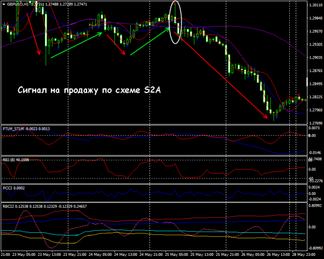Click the 1.28495 price scale value
The height and width of the screenshot is (259, 324).
(315, 84)
